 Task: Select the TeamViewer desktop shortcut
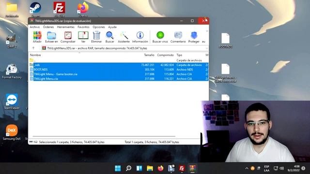pos(12,101)
